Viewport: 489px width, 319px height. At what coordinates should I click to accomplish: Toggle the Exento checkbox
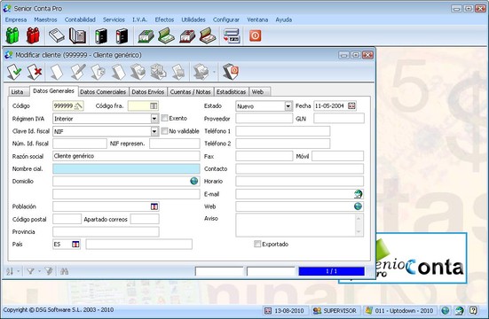click(x=164, y=118)
